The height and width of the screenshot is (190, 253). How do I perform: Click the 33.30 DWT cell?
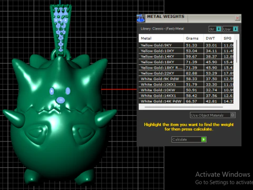point(212,84)
